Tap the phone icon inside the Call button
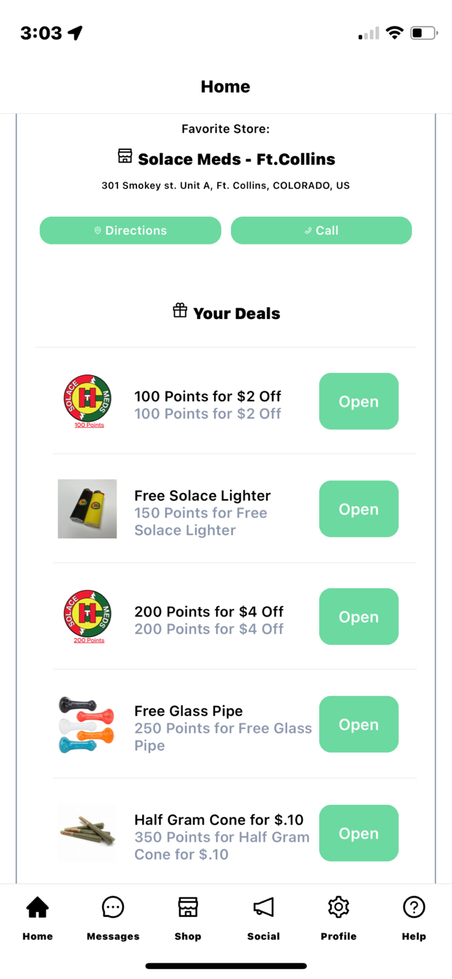The image size is (452, 979). (307, 230)
